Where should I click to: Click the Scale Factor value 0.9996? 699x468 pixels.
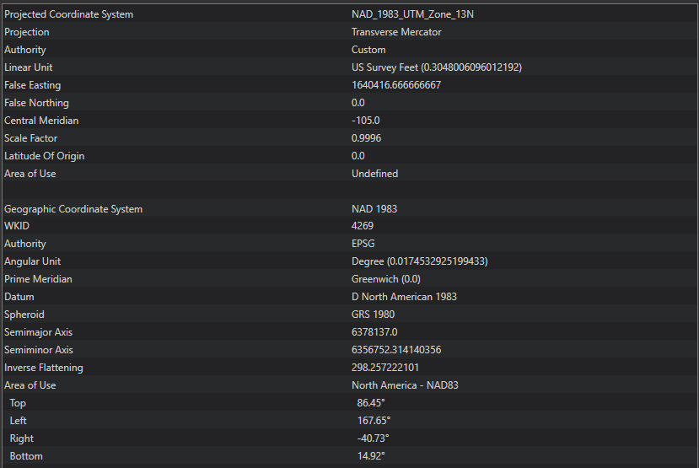pos(368,138)
